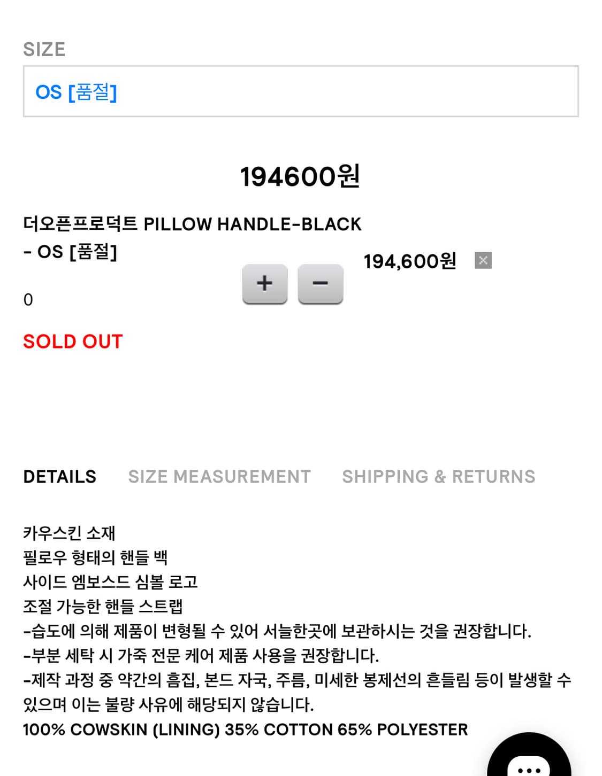Increase quantity with the plus button

click(x=264, y=284)
